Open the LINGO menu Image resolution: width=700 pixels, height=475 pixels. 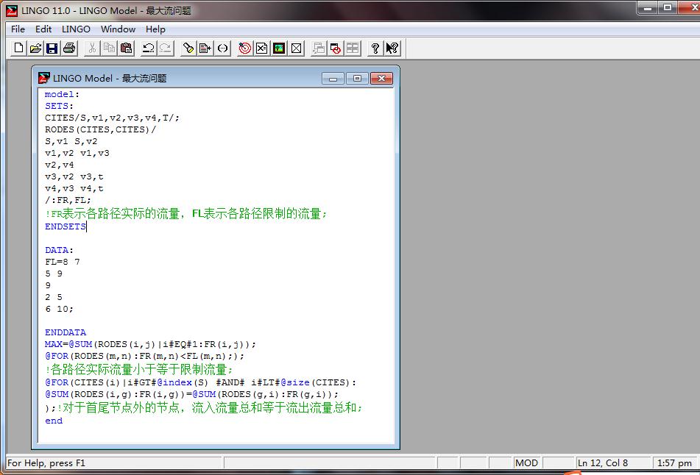coord(76,29)
